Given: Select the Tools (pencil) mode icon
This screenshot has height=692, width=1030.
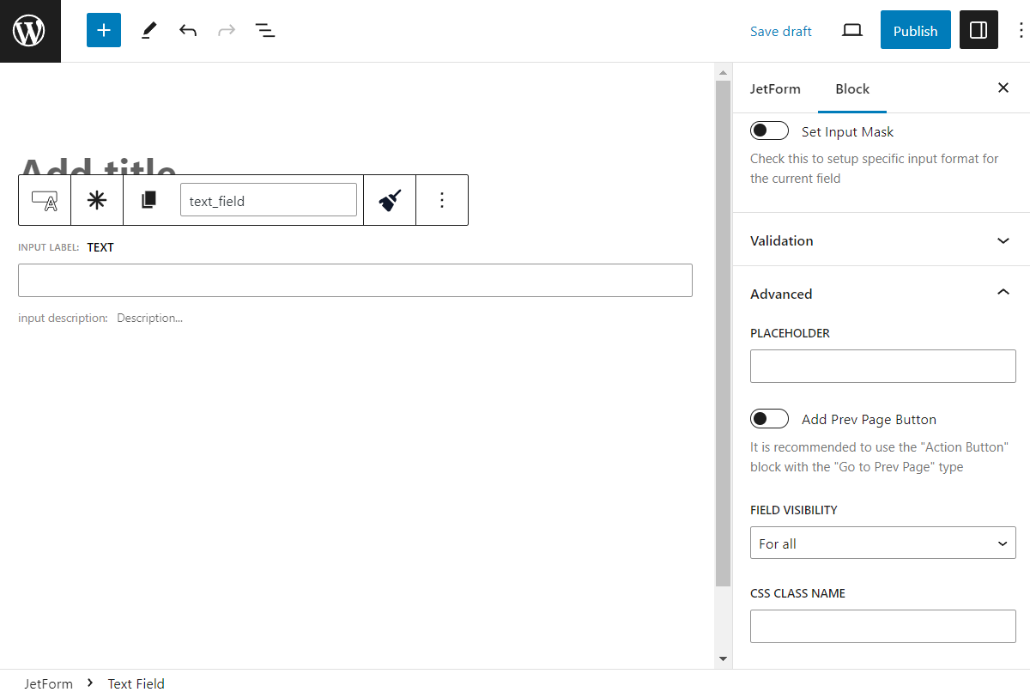Looking at the screenshot, I should [148, 30].
